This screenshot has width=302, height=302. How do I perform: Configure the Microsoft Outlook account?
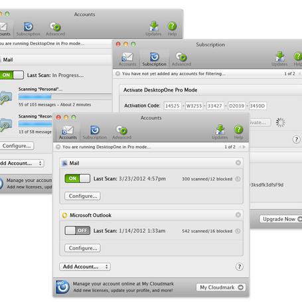[82, 248]
